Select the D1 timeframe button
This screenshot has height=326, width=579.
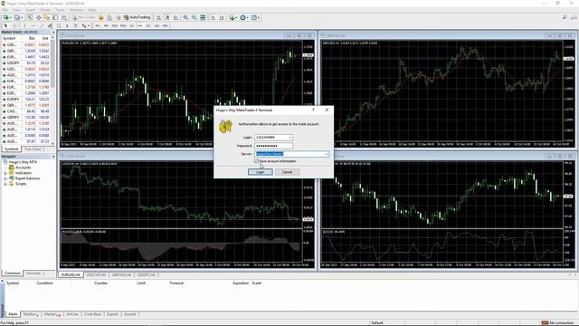(148, 26)
